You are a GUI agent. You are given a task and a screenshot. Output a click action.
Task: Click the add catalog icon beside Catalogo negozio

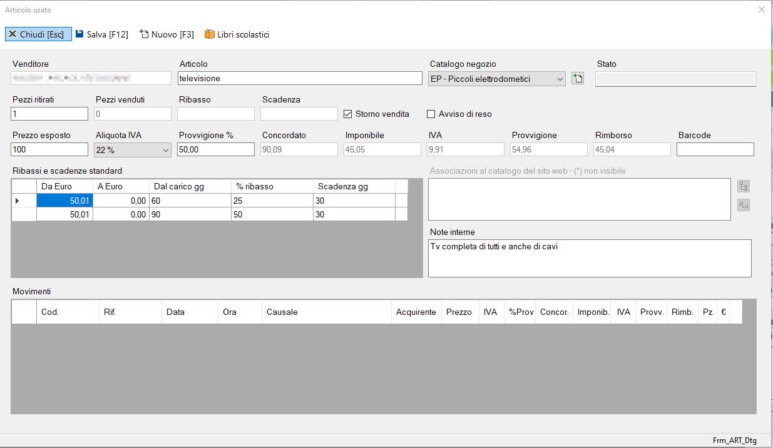tap(577, 79)
